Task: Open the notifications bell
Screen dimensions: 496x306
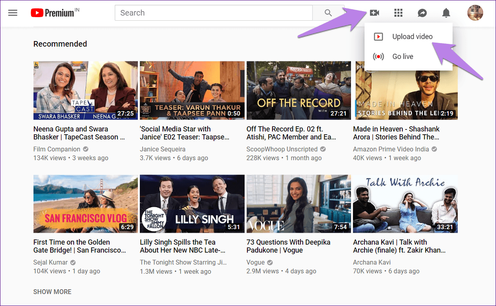Action: pos(446,13)
